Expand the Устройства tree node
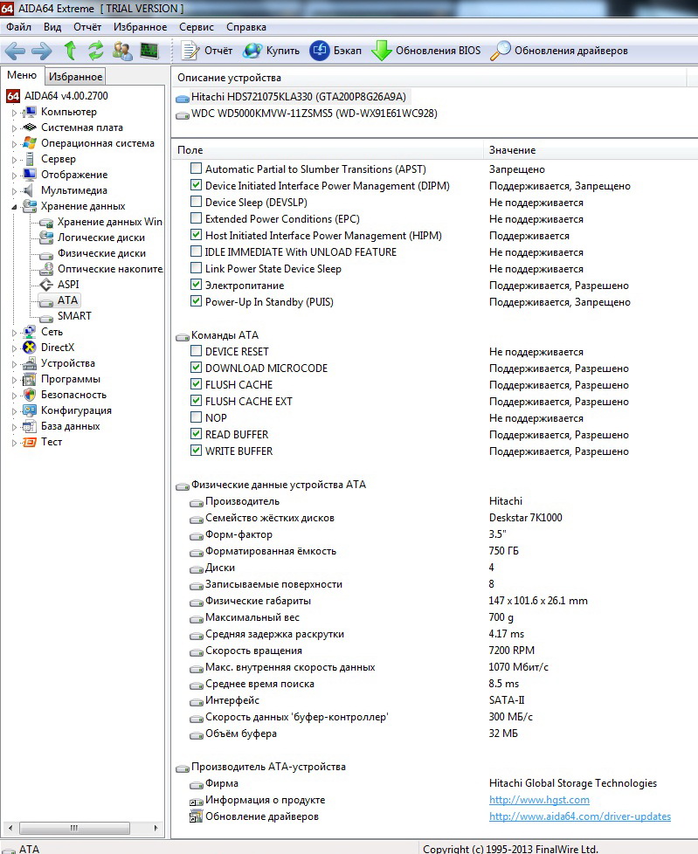 (14, 364)
